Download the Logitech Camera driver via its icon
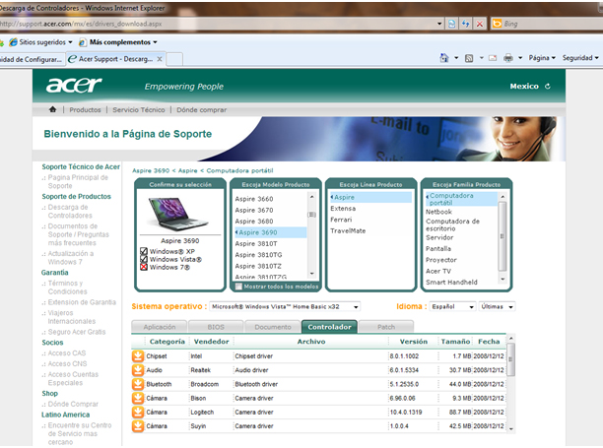This screenshot has width=603, height=448. (138, 412)
